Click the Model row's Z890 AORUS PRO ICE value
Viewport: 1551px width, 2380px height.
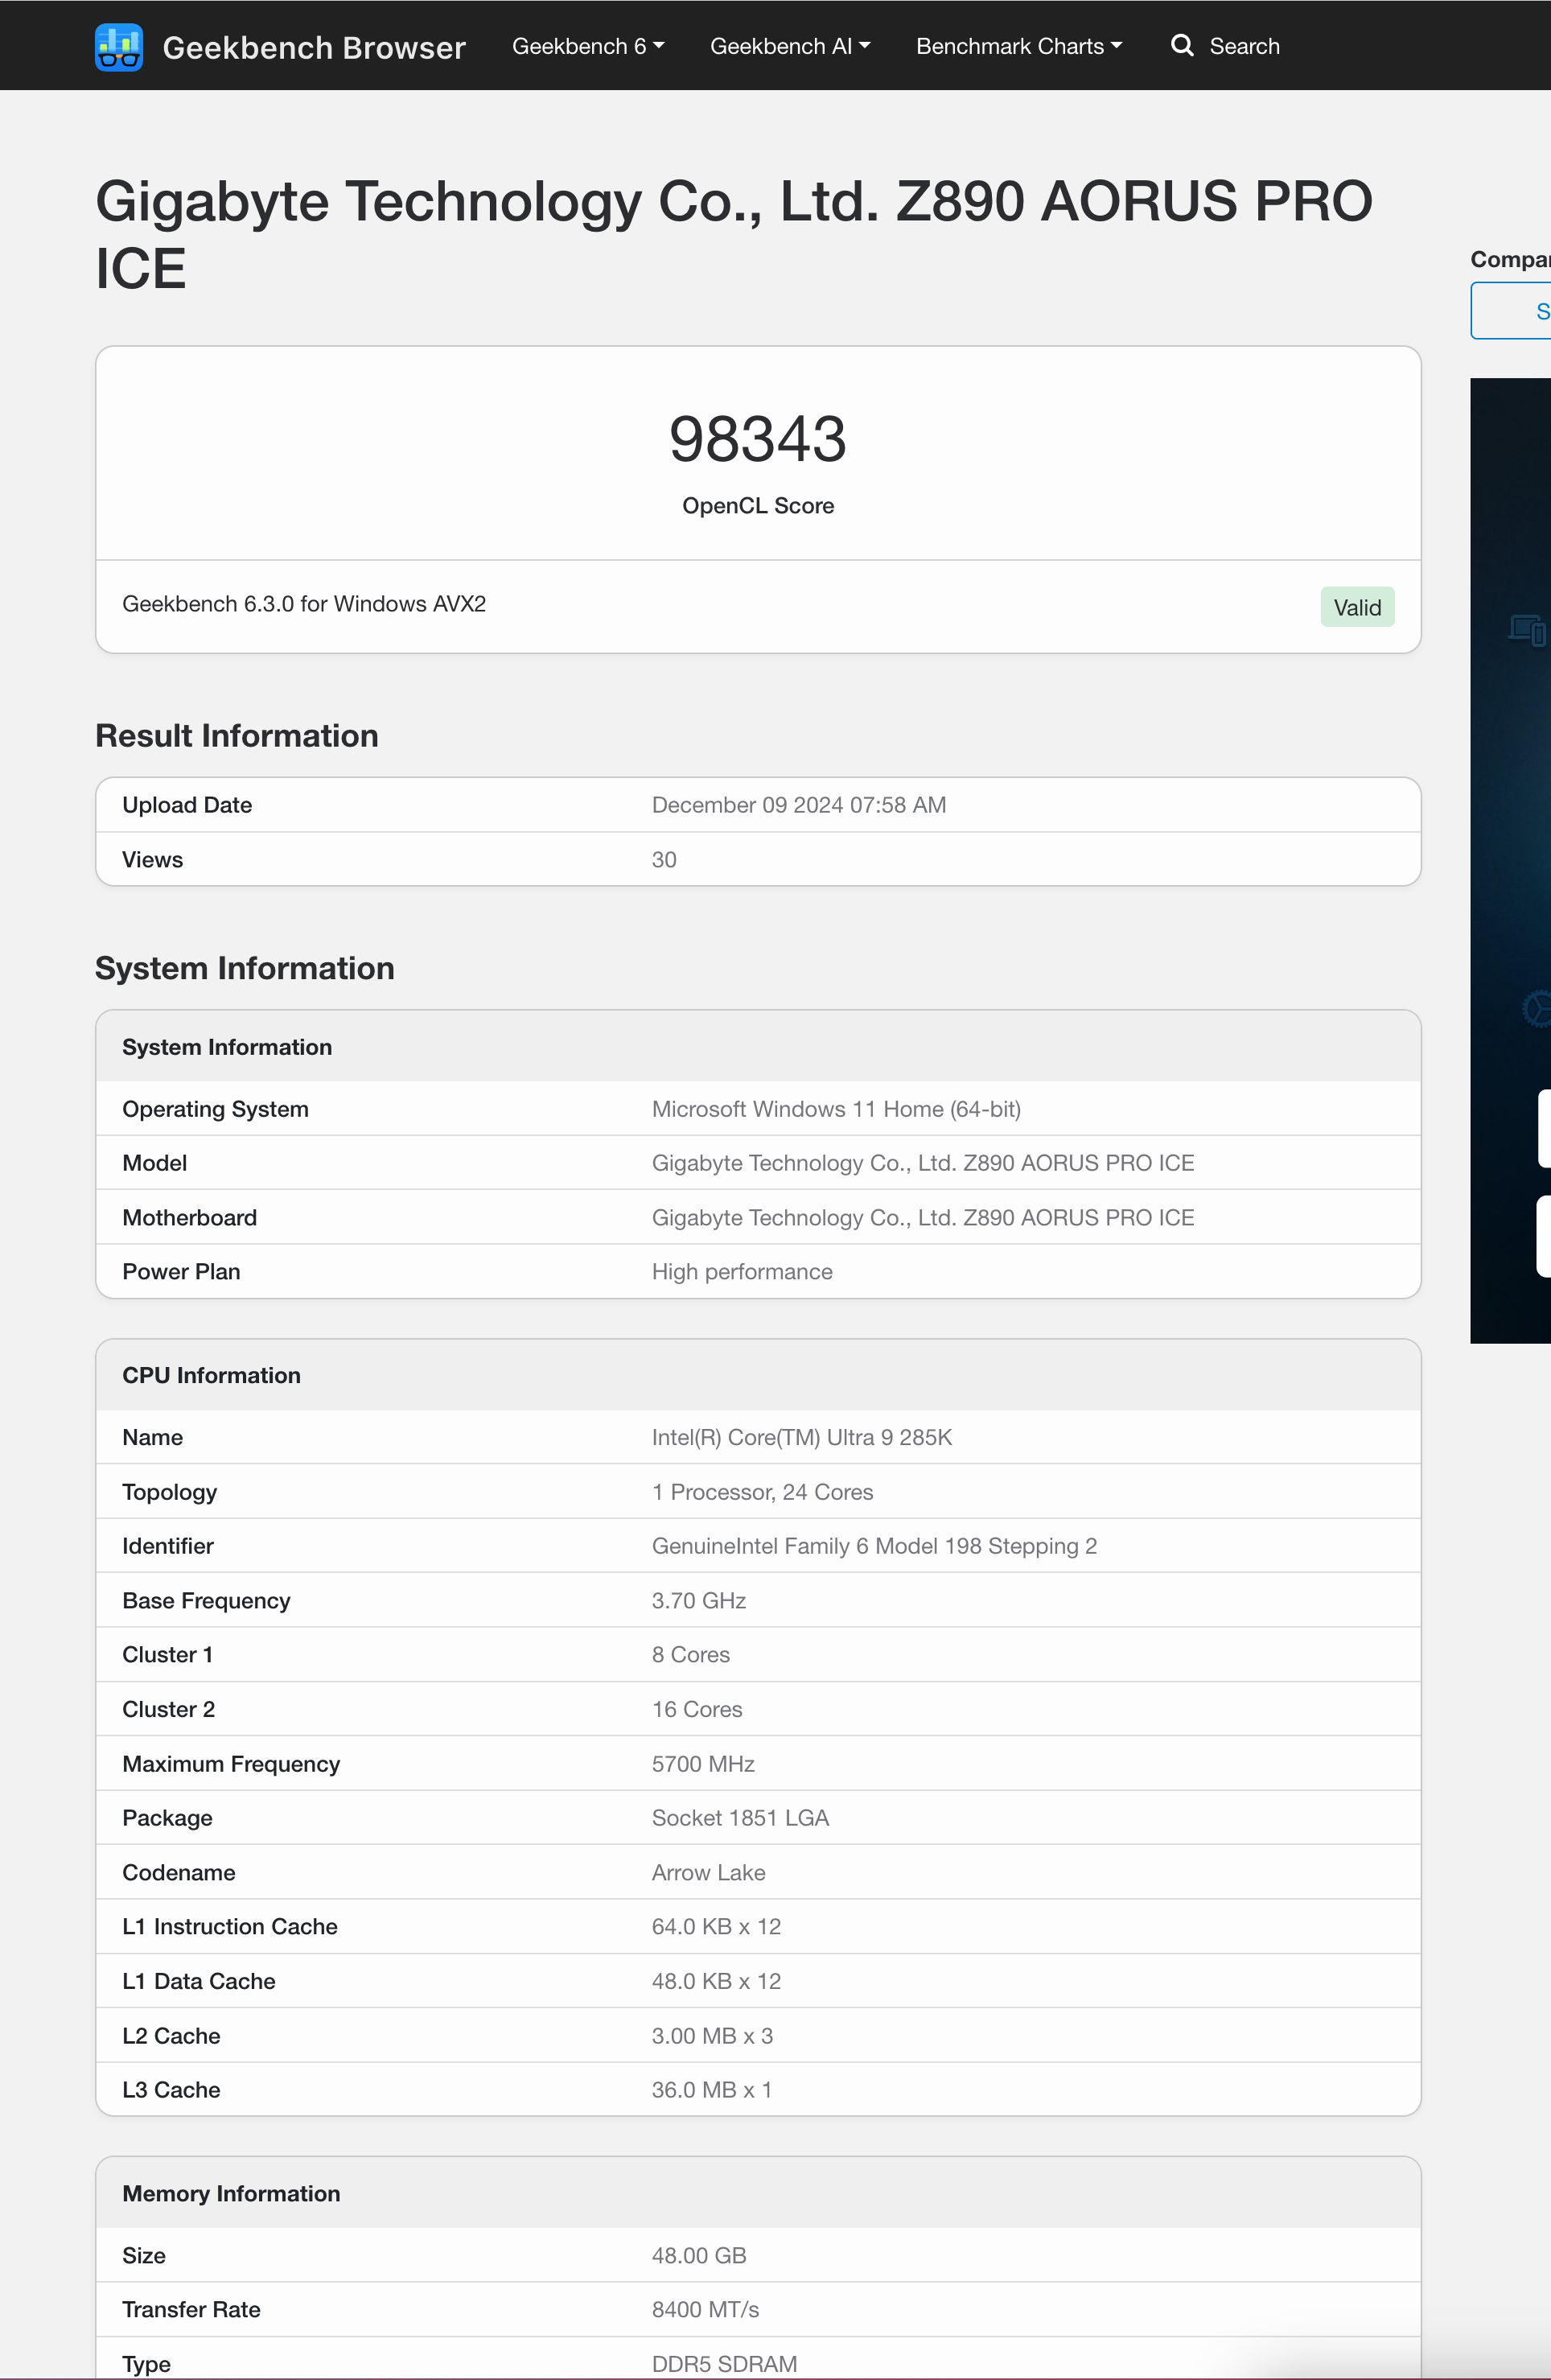pos(923,1163)
